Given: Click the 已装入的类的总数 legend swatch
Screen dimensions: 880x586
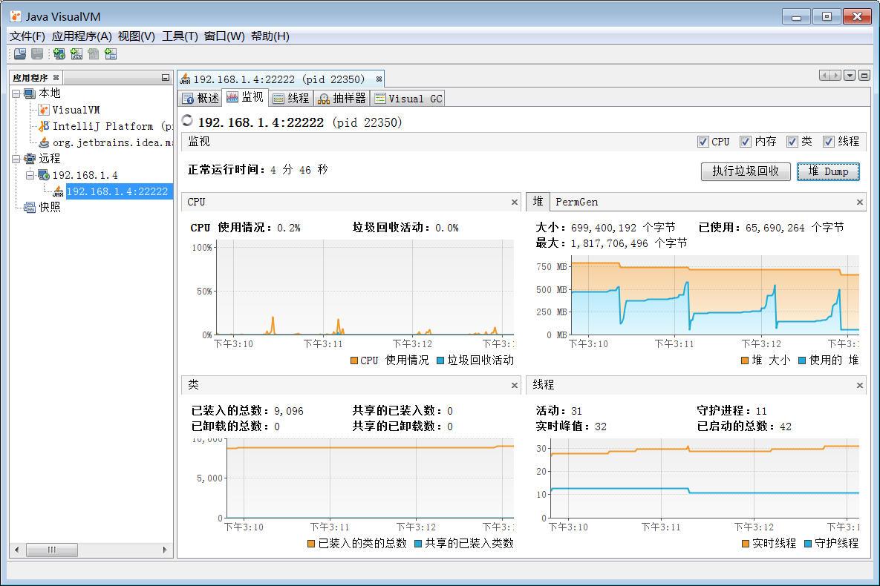Looking at the screenshot, I should point(311,544).
